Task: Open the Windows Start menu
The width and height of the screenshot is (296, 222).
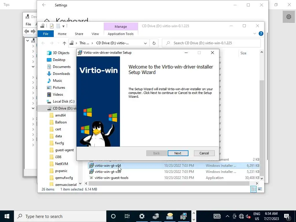Action: tap(7, 216)
